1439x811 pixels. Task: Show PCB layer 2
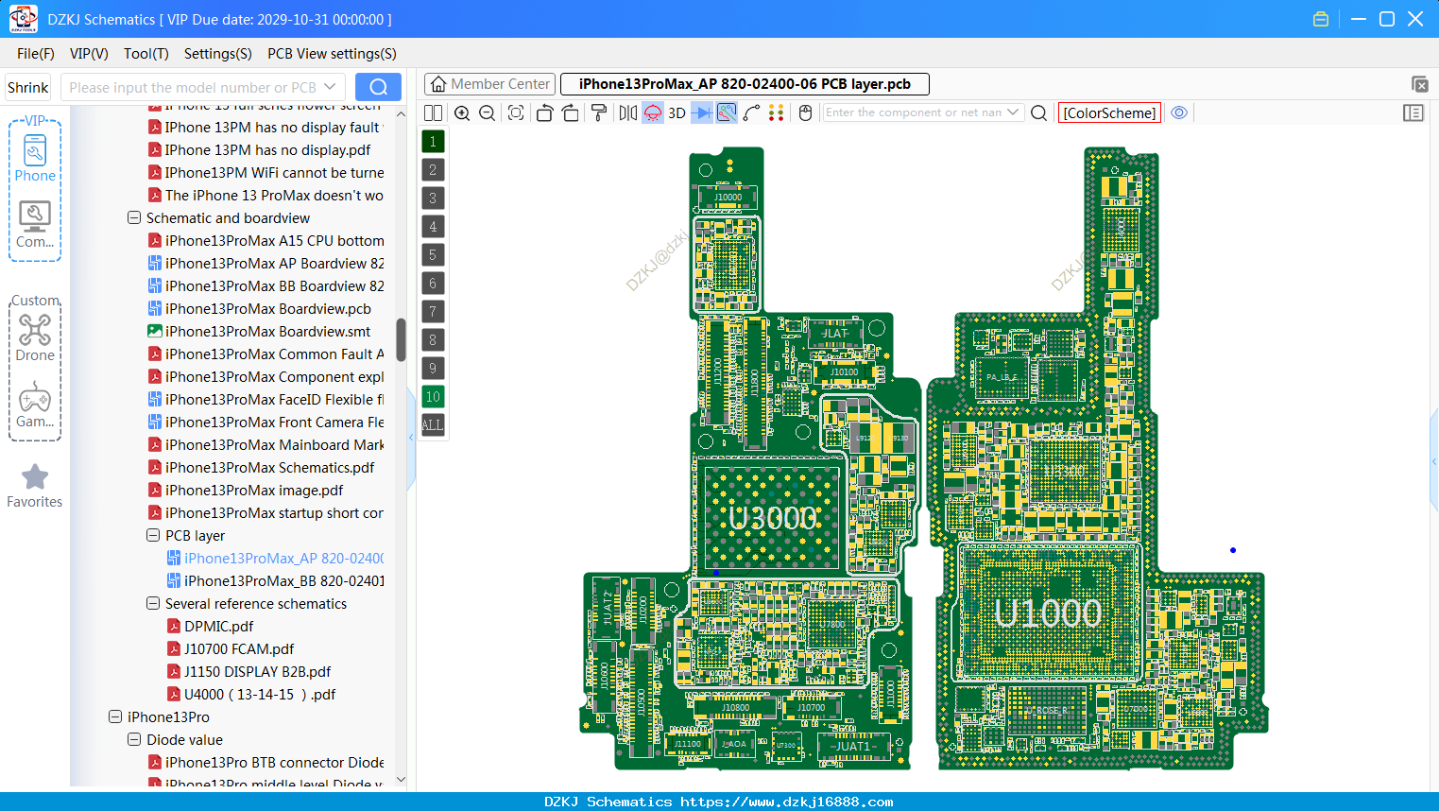point(433,169)
